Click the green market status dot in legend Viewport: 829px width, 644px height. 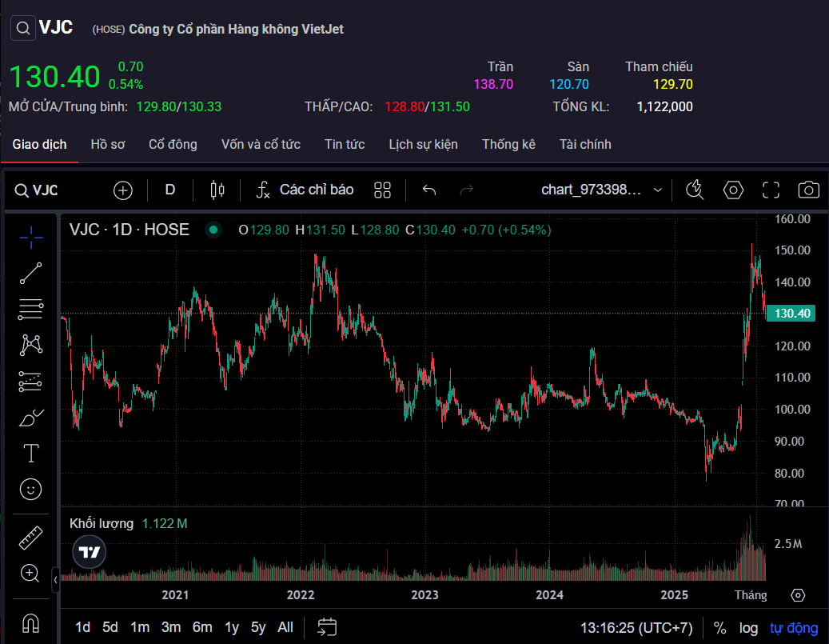pyautogui.click(x=213, y=230)
